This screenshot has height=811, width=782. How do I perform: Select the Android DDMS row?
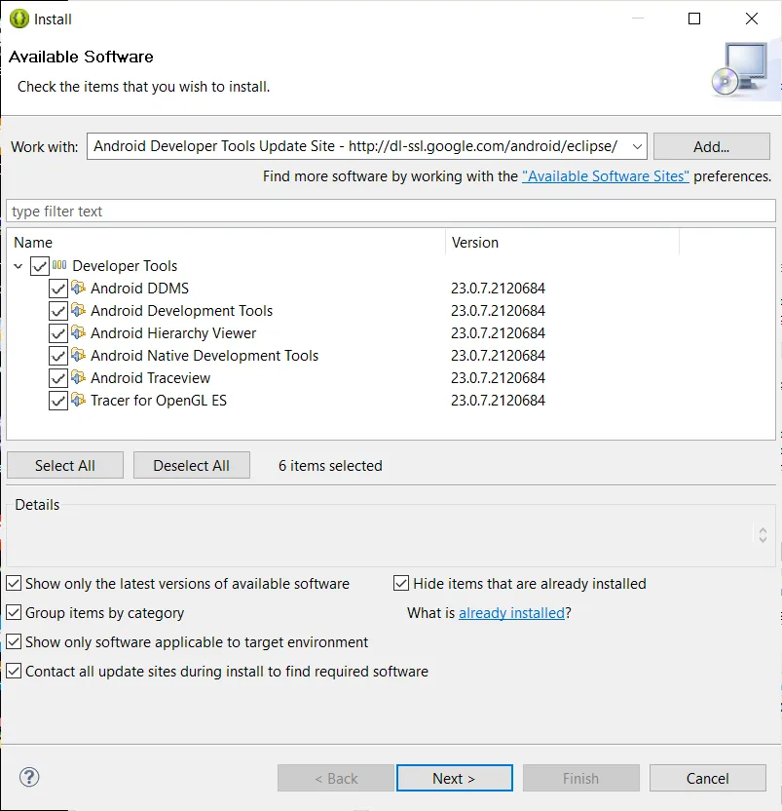tap(139, 289)
